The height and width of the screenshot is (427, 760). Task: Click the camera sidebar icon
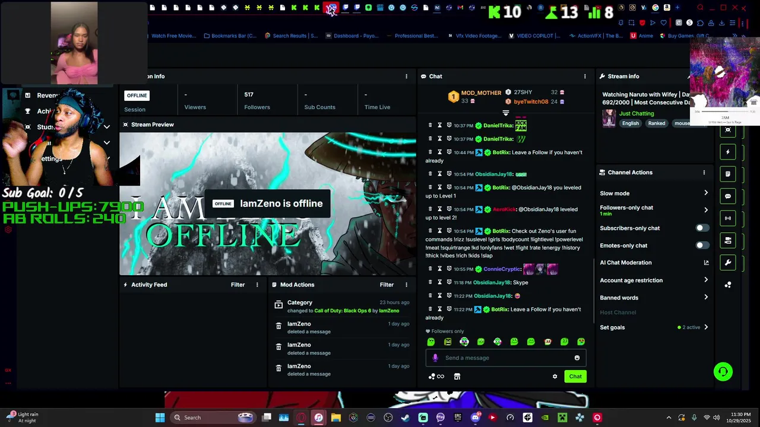[x=728, y=240]
